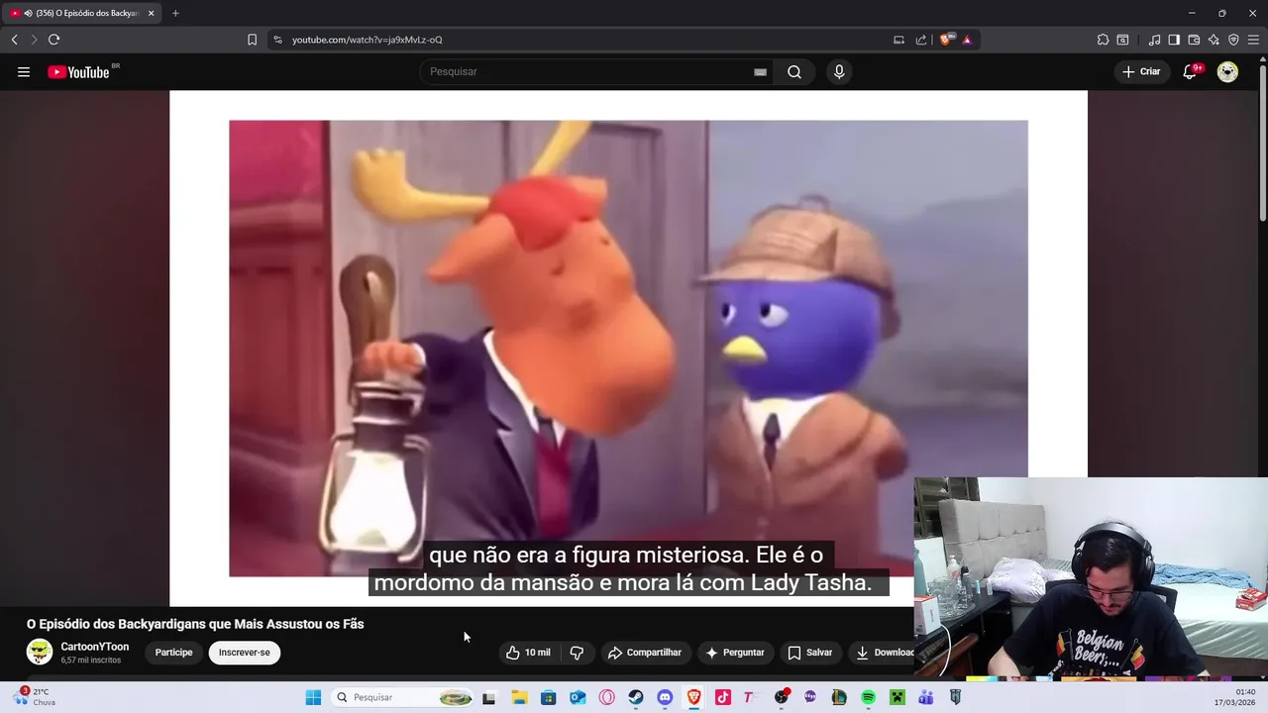Close the YouTube browser tab
This screenshot has height=713, width=1268.
click(x=151, y=13)
